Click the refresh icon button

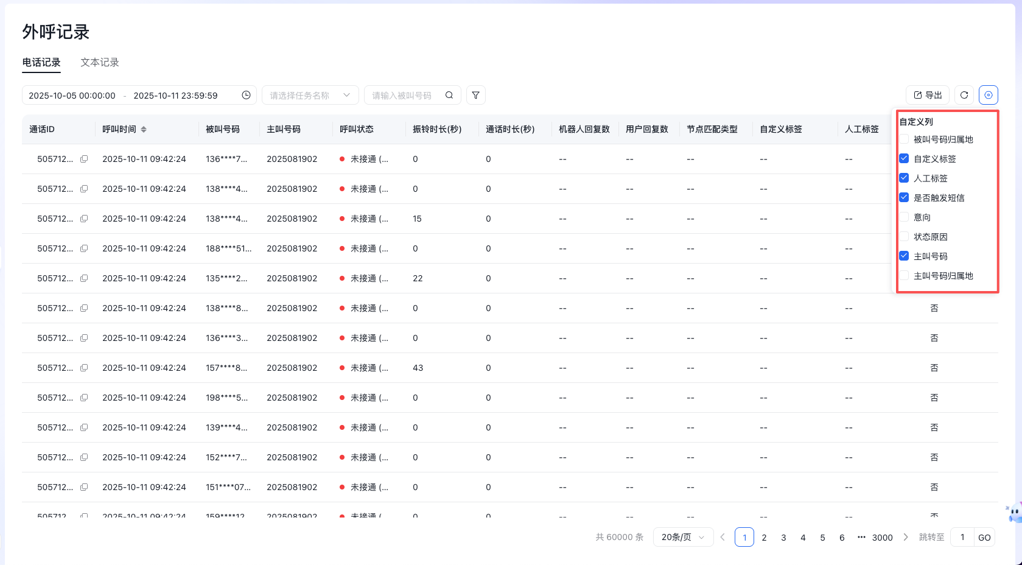click(964, 95)
